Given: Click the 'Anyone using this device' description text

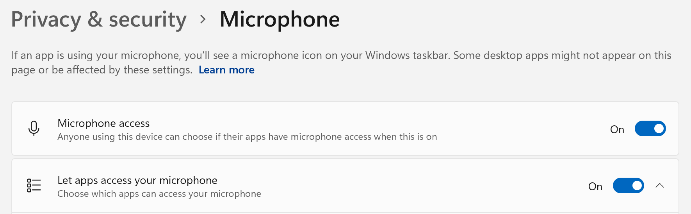Looking at the screenshot, I should coord(247,137).
